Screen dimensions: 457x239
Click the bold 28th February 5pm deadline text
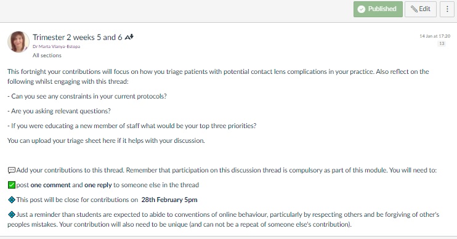pos(169,200)
